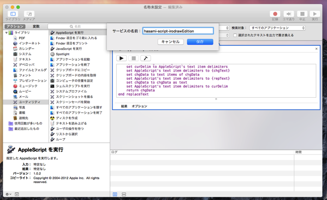Select the PDF category in the library

click(22, 38)
